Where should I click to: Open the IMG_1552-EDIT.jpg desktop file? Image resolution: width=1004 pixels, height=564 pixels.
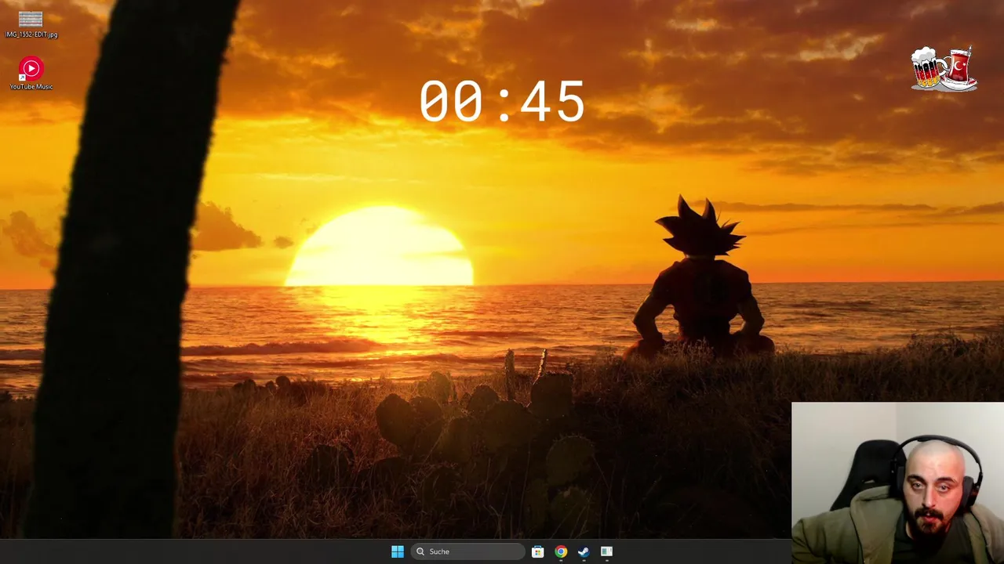[x=31, y=24]
